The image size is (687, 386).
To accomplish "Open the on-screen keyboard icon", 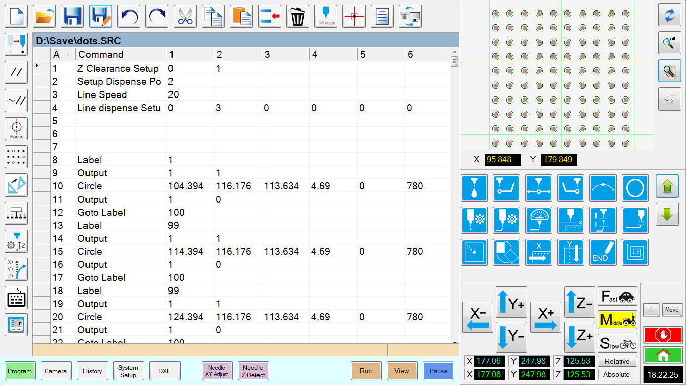I will 16,298.
